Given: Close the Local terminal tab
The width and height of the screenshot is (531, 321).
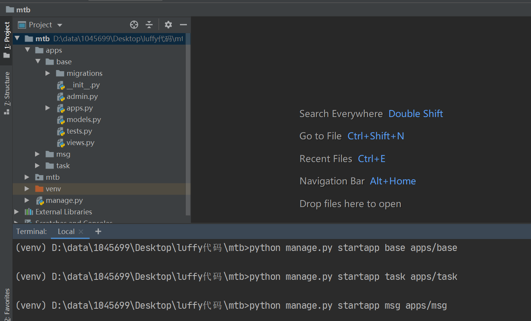Looking at the screenshot, I should 81,231.
